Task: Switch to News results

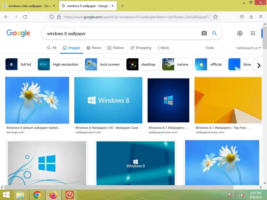Action: (94, 48)
